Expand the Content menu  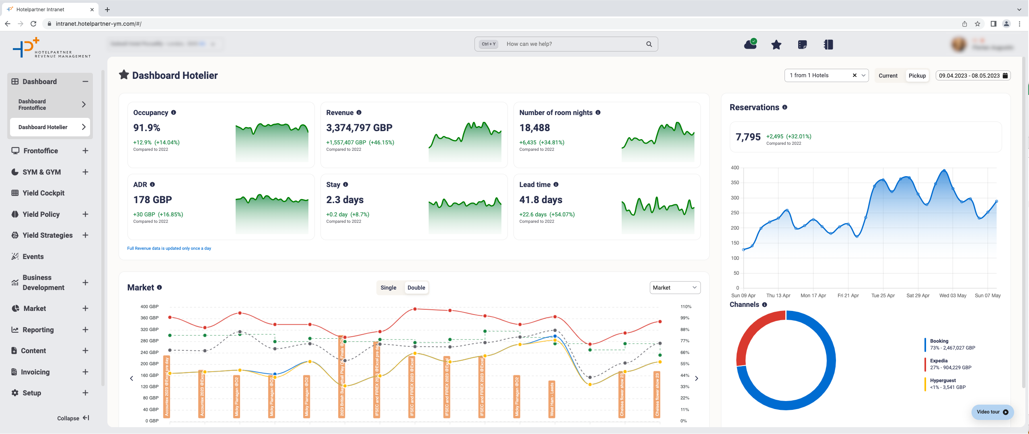85,351
